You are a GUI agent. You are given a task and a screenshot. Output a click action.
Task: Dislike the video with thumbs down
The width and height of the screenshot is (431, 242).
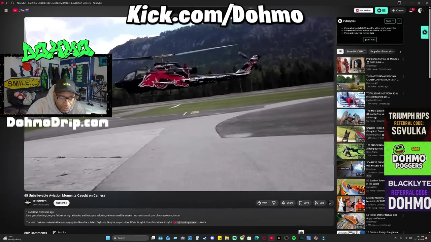pyautogui.click(x=274, y=203)
